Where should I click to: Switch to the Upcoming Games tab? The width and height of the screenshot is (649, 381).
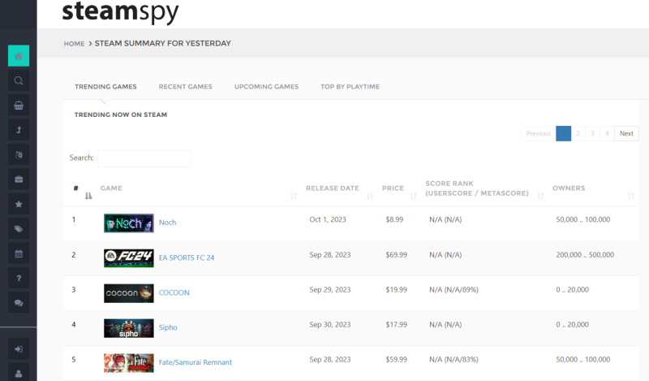[266, 87]
